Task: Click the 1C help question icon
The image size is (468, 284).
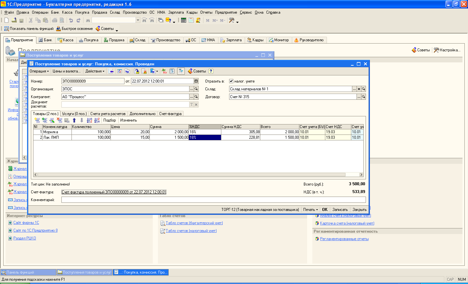Action: tap(168, 20)
